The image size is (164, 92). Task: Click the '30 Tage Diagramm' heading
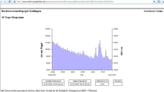pos(13,17)
